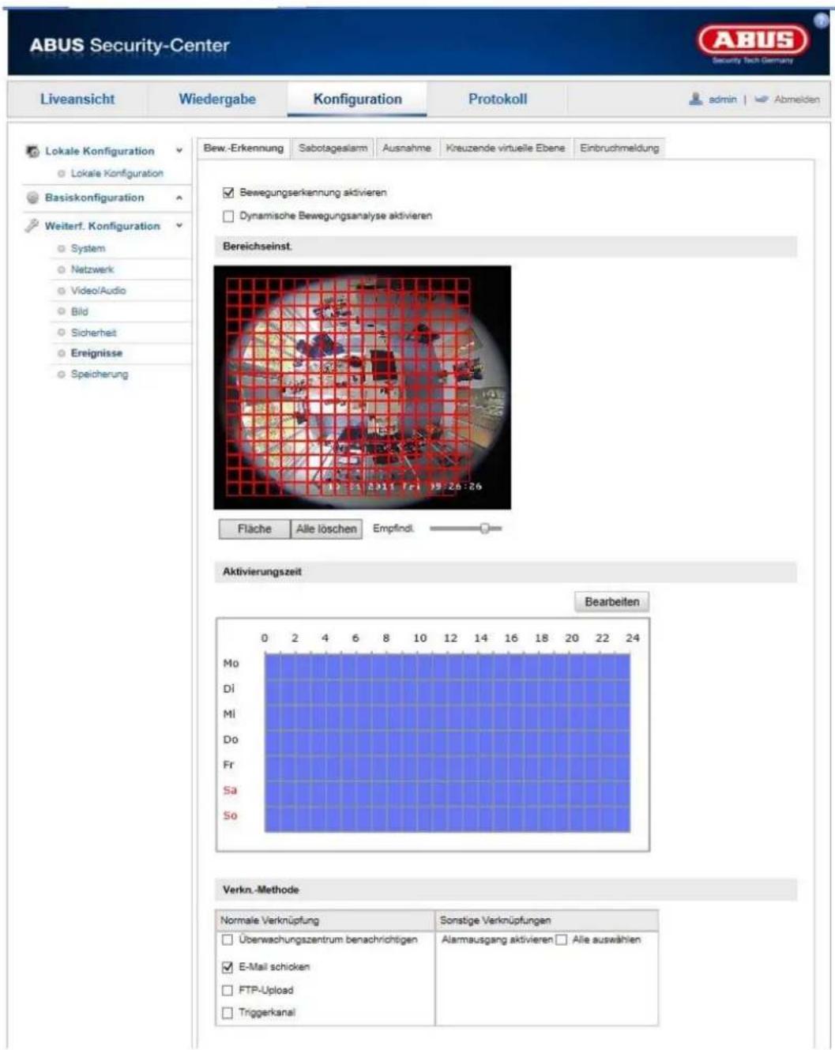Open Kreuzende virtuelle Ebene tab

[x=506, y=148]
